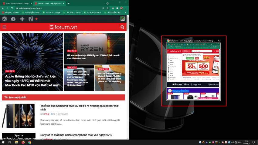Open 'SFORUM_List bài viết' bookmark
Image resolution: width=258 pixels, height=145 pixels.
point(93,12)
